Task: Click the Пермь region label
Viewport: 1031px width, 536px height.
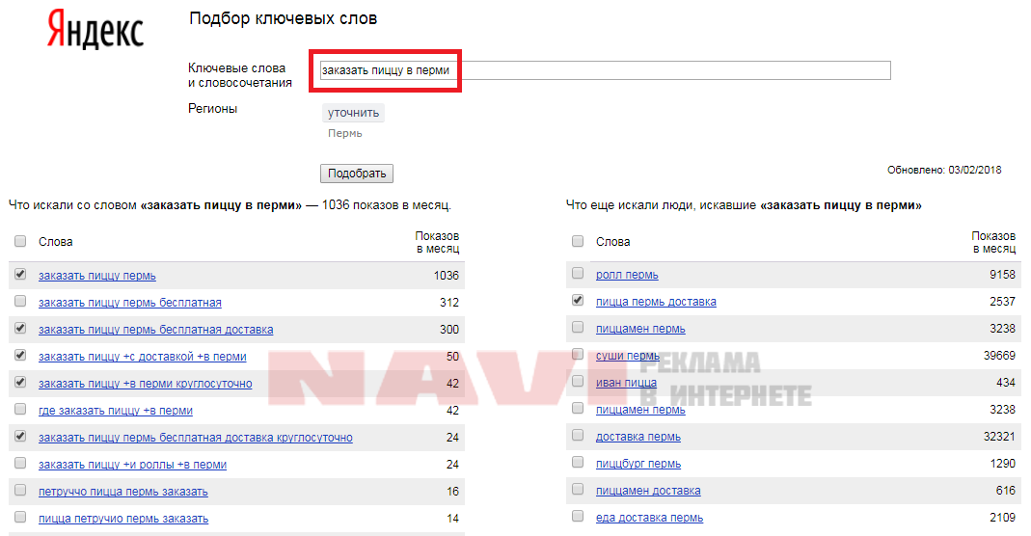Action: point(344,133)
